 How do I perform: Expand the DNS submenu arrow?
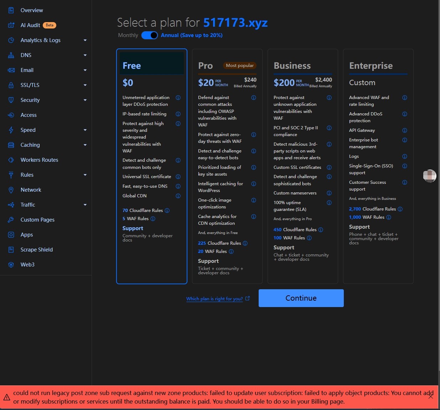85,55
